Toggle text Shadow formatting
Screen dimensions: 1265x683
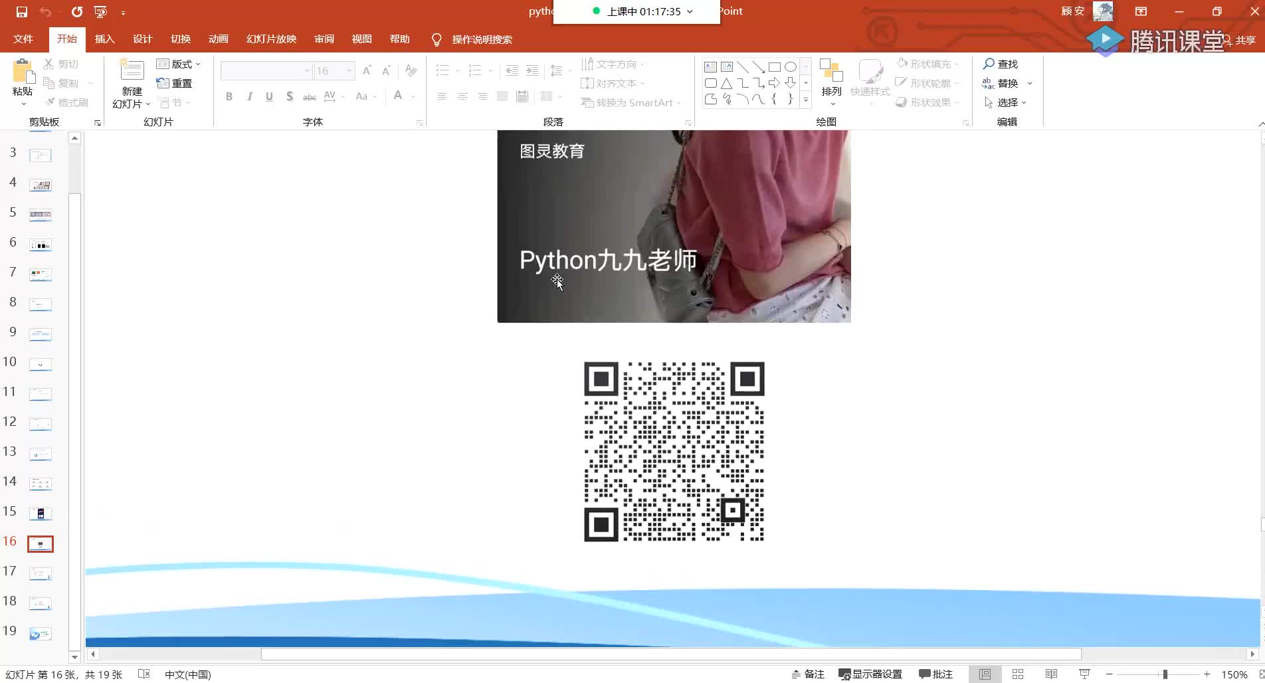[290, 96]
